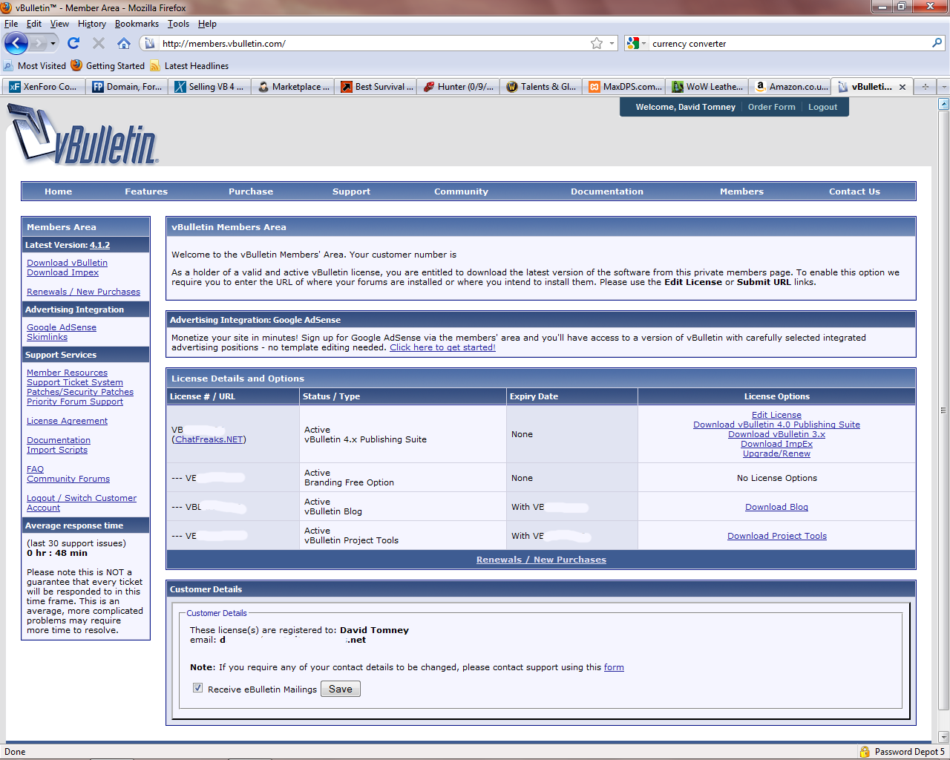950x760 pixels.
Task: Click the Renewals / New Purchases table footer link
Action: [x=541, y=560]
